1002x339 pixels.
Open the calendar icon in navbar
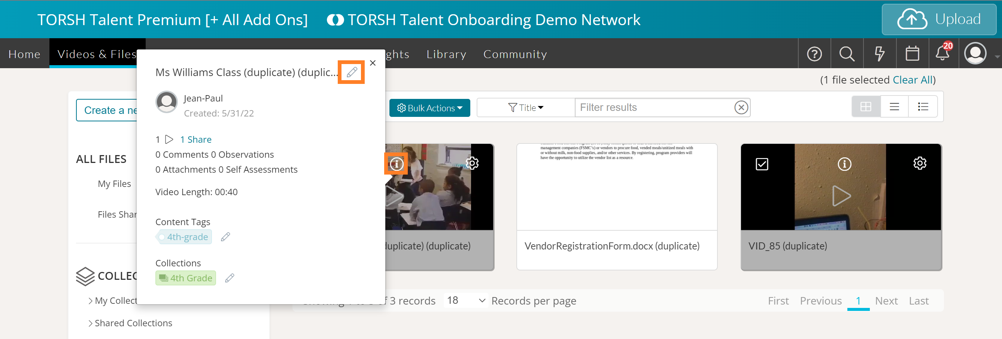click(x=912, y=54)
